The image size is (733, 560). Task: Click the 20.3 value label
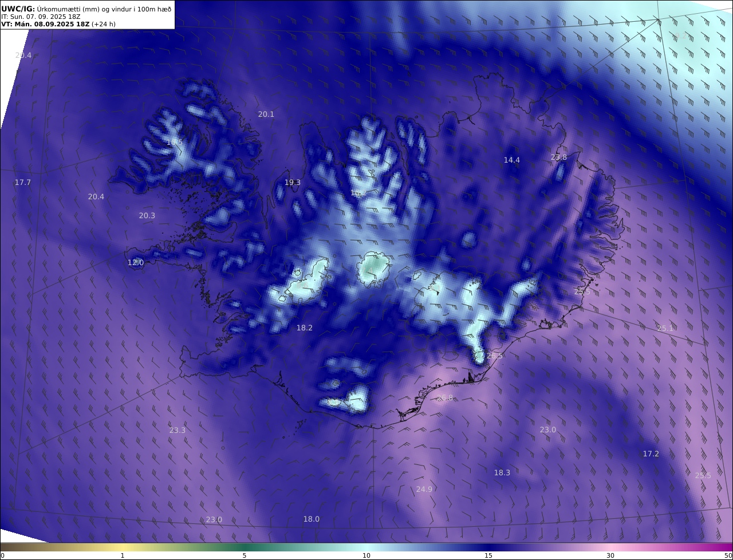coord(147,216)
